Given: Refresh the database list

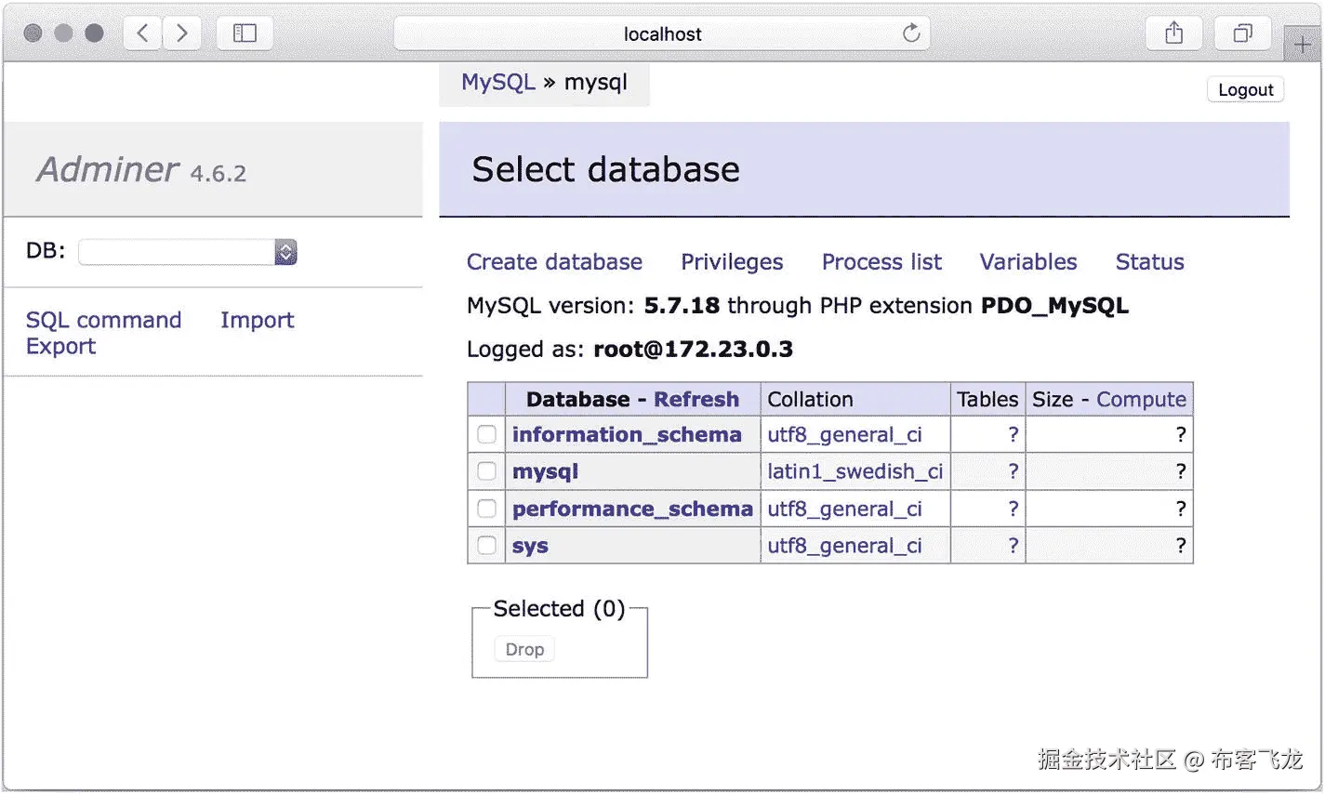Looking at the screenshot, I should click(x=696, y=399).
